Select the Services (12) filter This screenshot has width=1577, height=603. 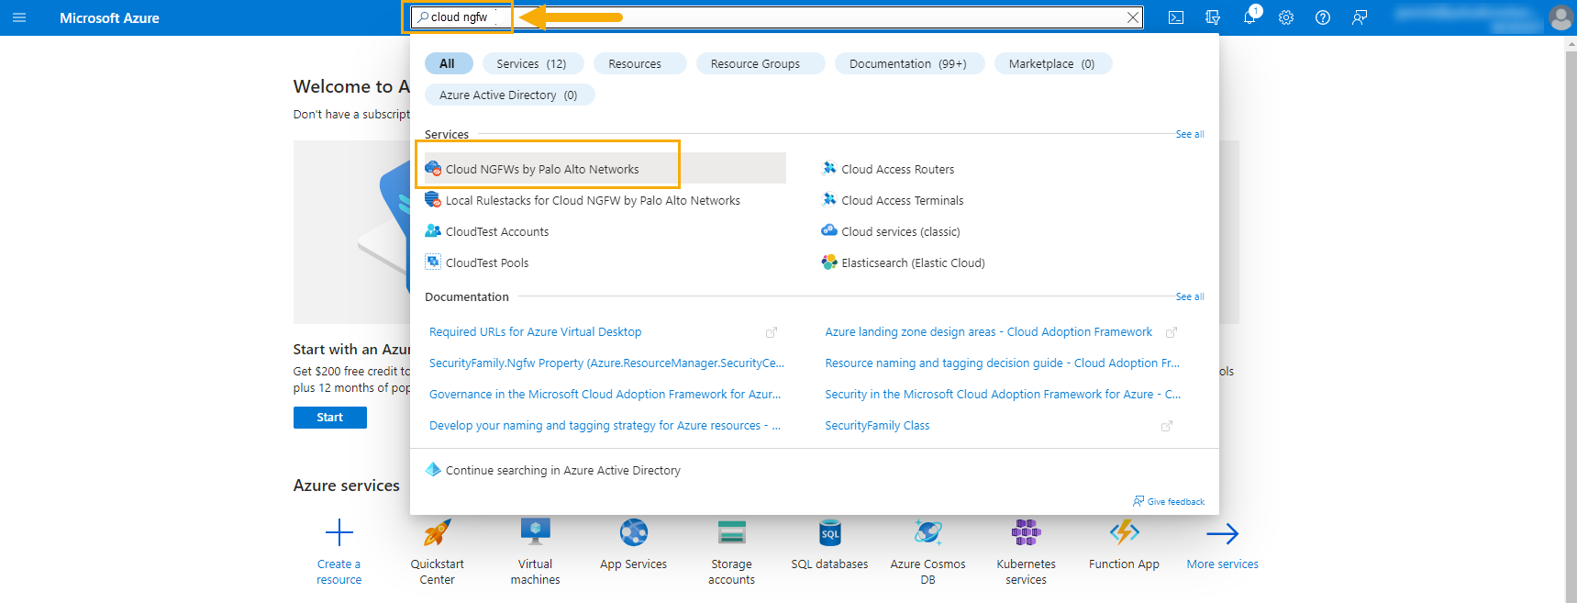coord(530,63)
